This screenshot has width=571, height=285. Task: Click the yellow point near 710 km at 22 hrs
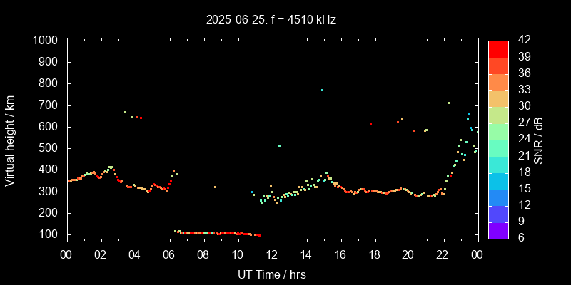point(449,103)
